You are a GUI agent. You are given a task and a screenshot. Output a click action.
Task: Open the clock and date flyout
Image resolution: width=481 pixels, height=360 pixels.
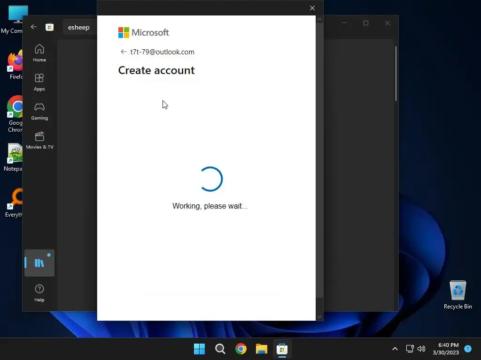pyautogui.click(x=446, y=349)
